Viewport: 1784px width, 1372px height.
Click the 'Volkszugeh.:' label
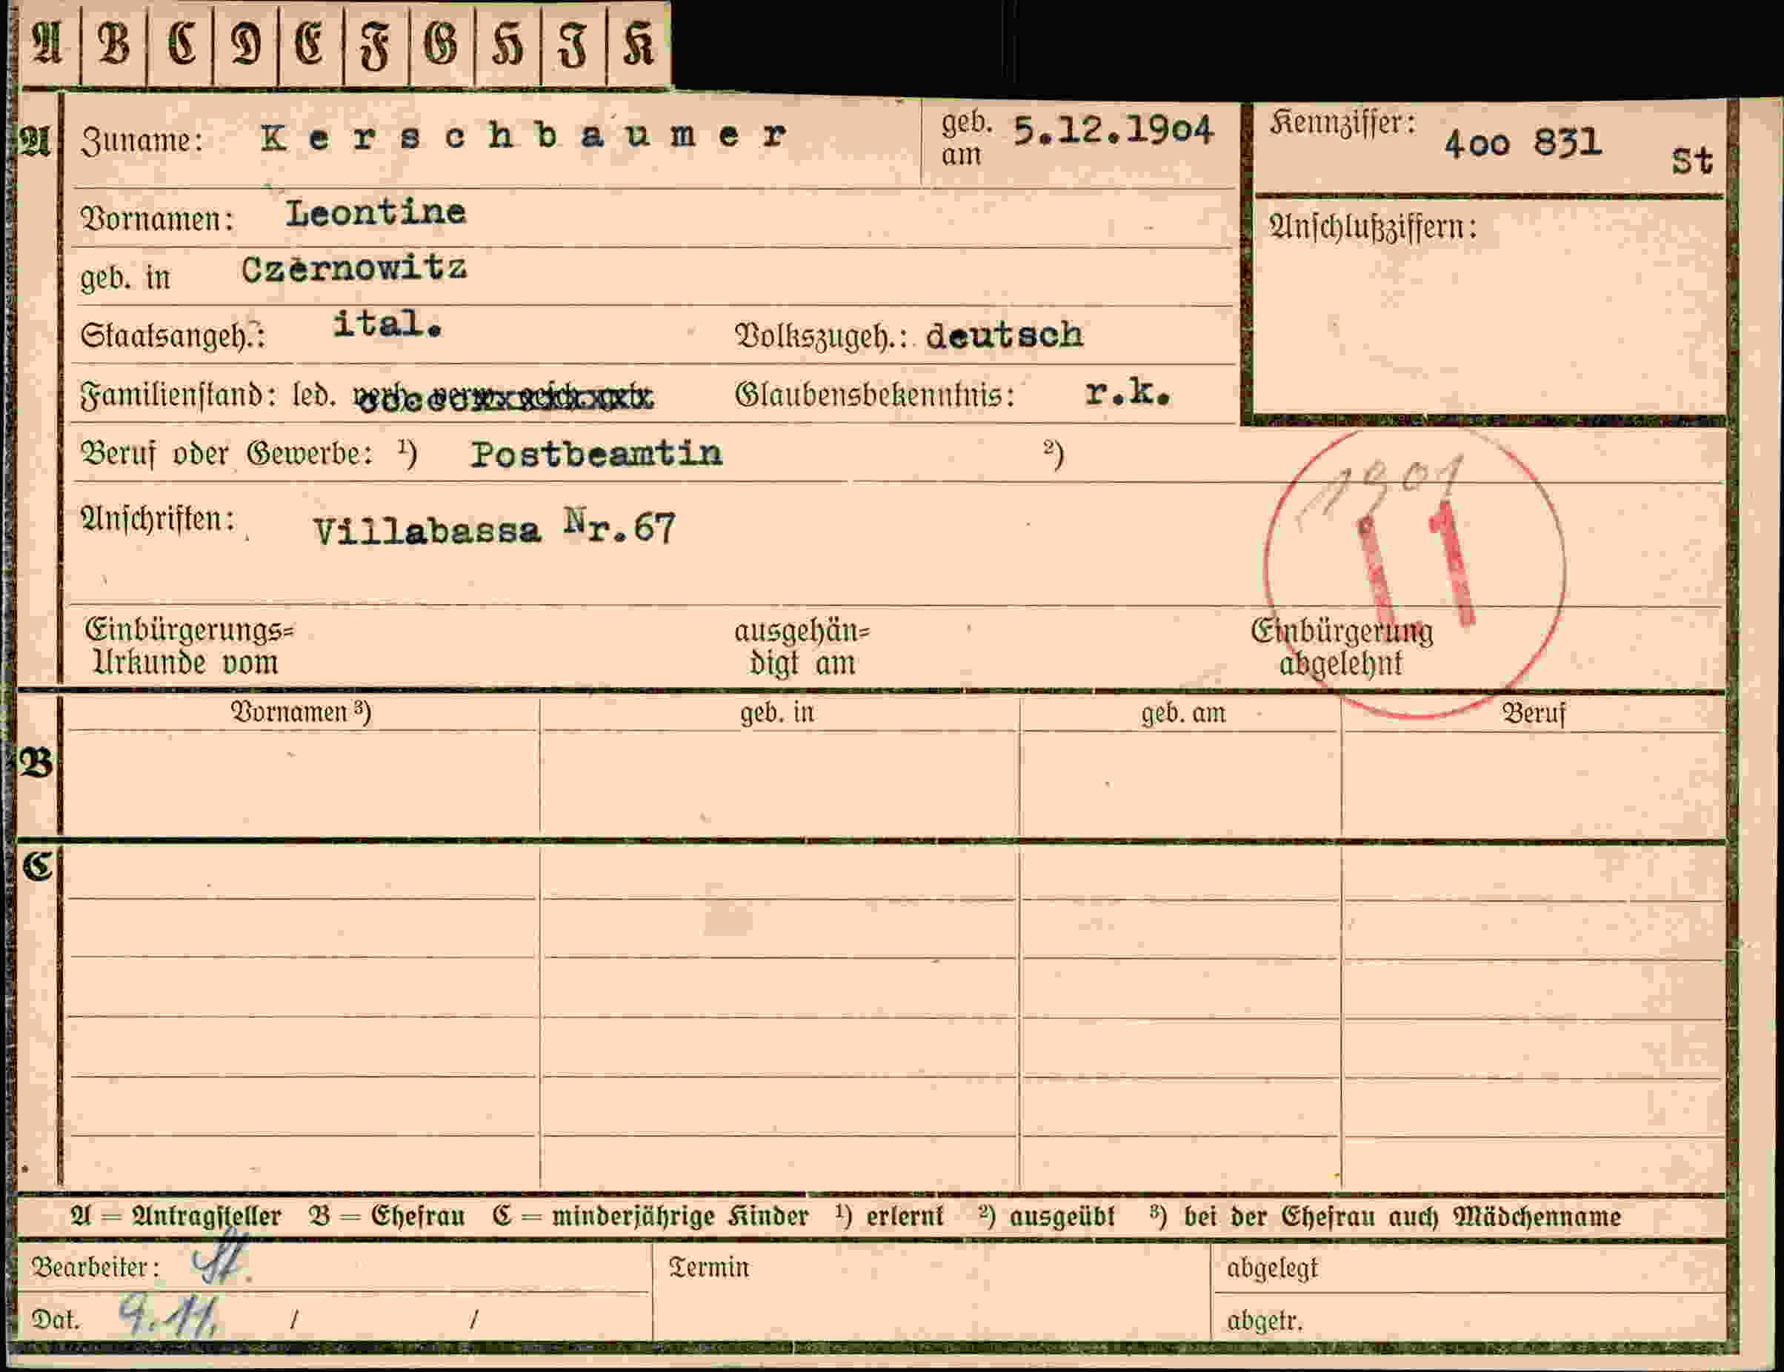coord(822,336)
